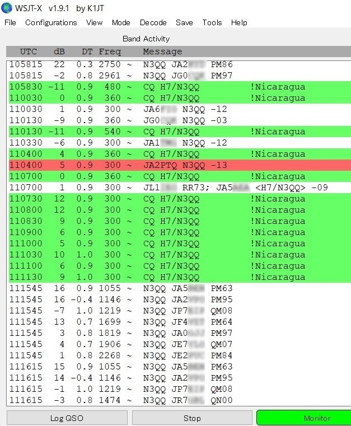
Task: Toggle the green Monitor button
Action: tap(304, 418)
